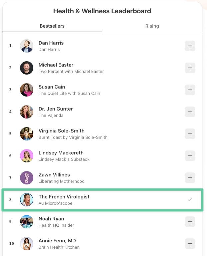Click 'The Vajenda' publication title
The image size is (207, 256).
click(x=51, y=116)
